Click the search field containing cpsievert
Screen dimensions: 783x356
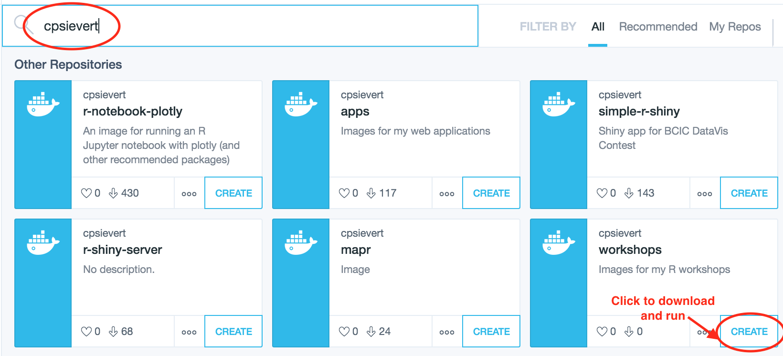point(240,26)
